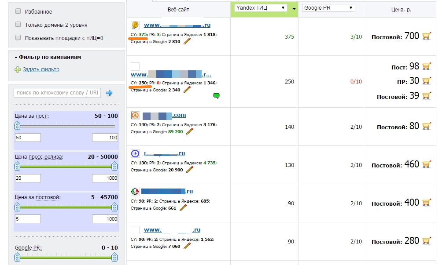Click green comment bubble icon in ТИЦ 250 row
Viewport: 446px width, 265px height.
[217, 96]
